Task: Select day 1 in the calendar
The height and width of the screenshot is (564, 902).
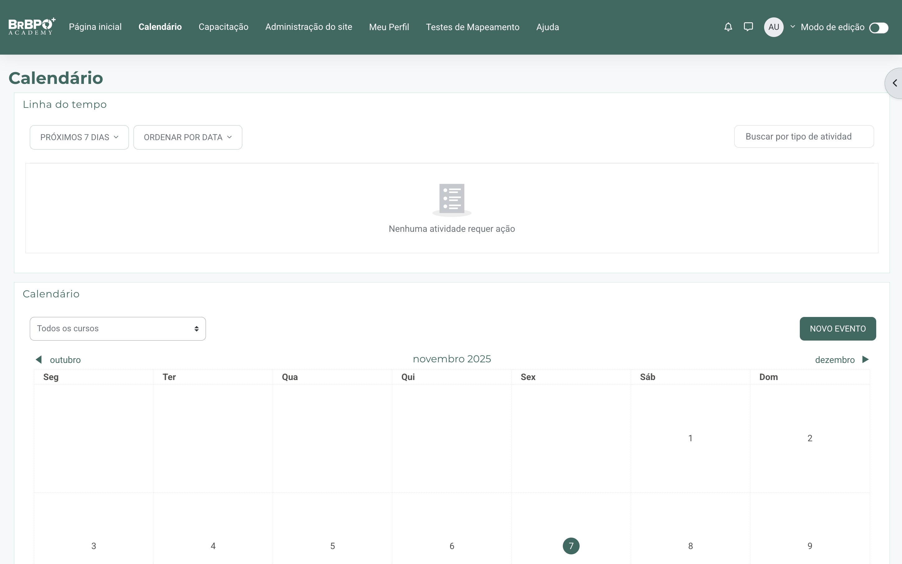Action: pos(690,438)
